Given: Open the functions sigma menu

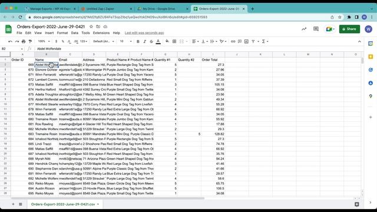Looking at the screenshot, I should point(264,41).
